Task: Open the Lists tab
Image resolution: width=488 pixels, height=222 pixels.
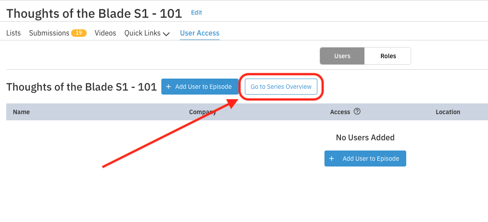Action: [x=13, y=33]
